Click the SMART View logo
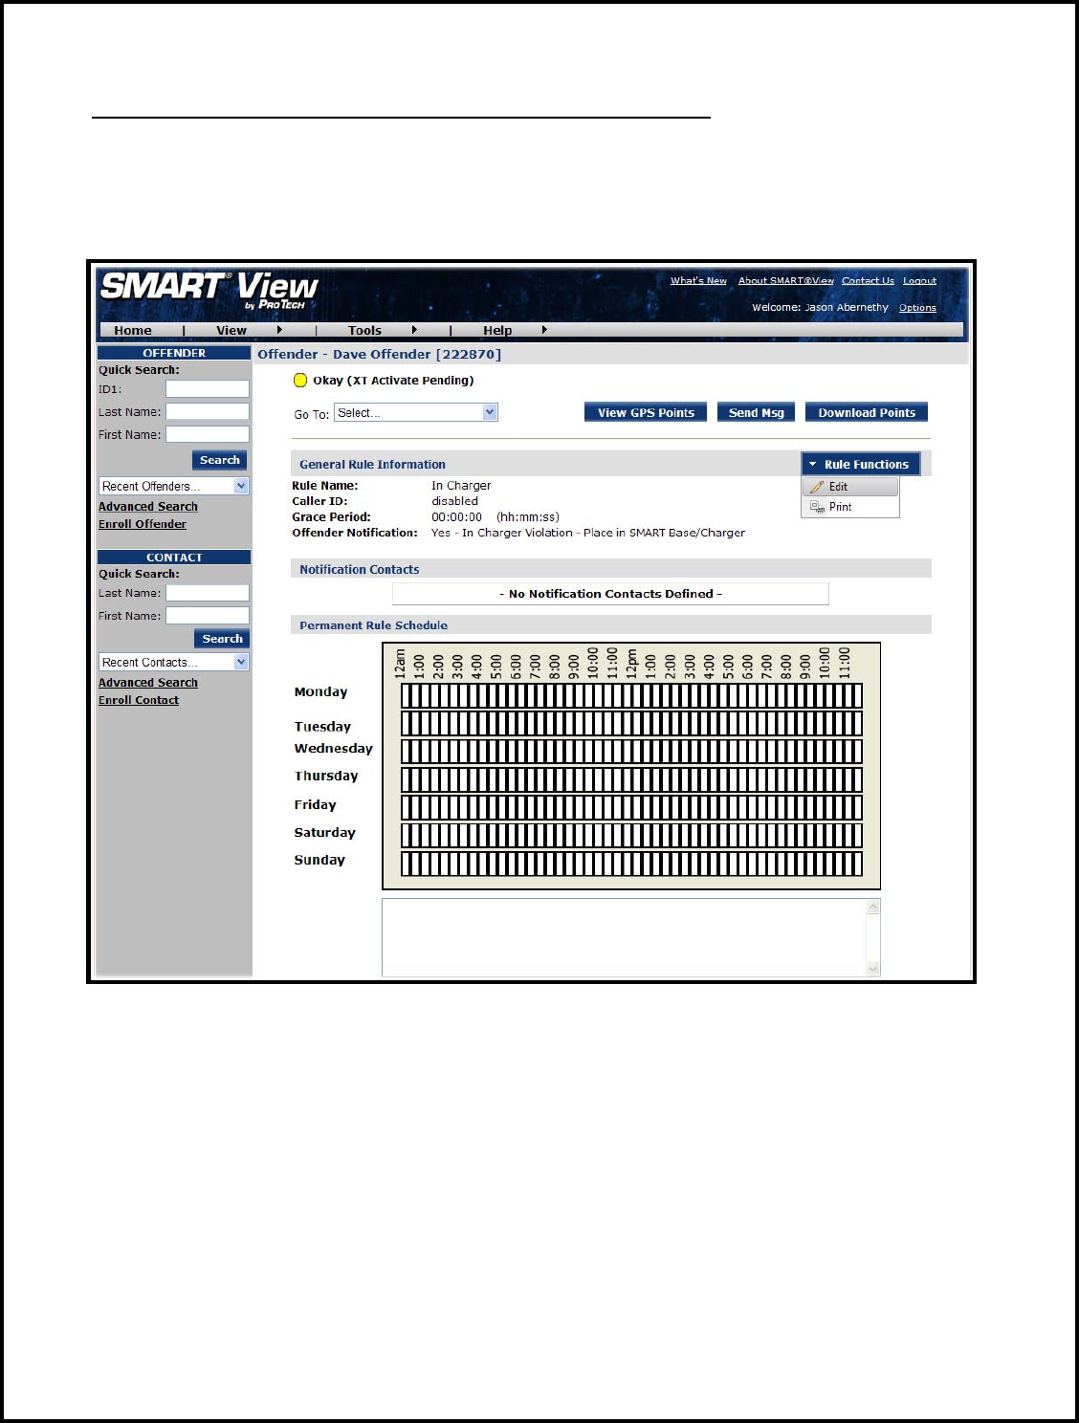Viewport: 1079px width, 1423px height. coord(209,289)
